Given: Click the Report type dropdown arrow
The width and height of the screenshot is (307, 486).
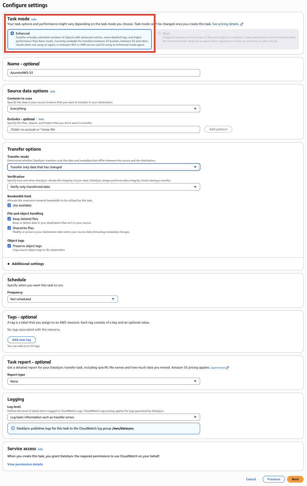Looking at the screenshot, I should (x=195, y=381).
